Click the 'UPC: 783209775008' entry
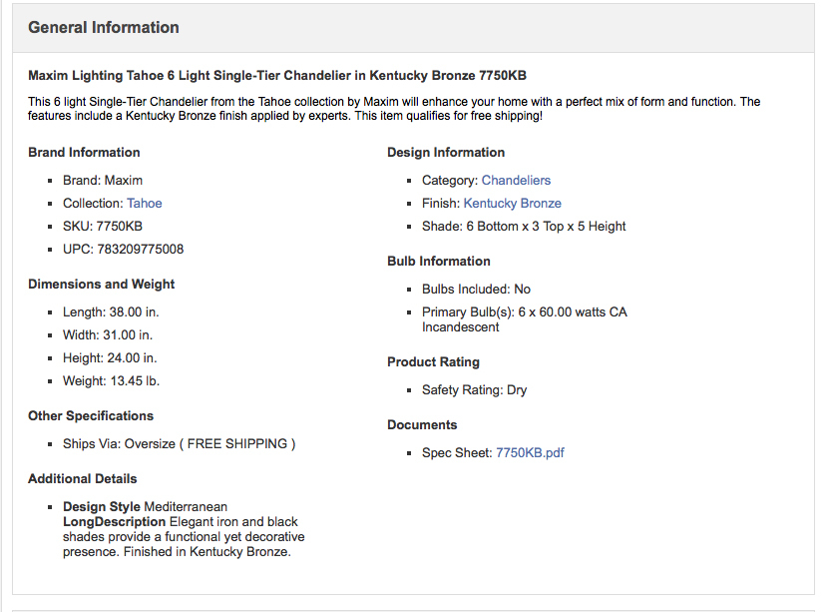This screenshot has width=827, height=612. pos(123,250)
